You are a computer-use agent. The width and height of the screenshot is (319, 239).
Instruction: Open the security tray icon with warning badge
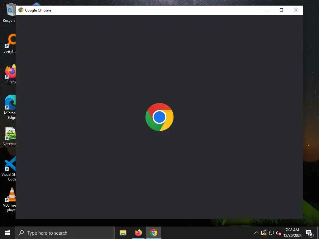tap(264, 233)
